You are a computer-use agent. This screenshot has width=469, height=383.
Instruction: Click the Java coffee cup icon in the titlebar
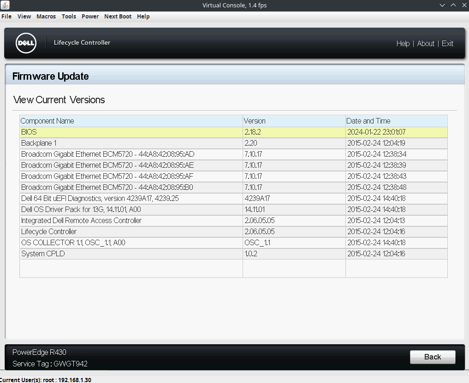(x=5, y=5)
